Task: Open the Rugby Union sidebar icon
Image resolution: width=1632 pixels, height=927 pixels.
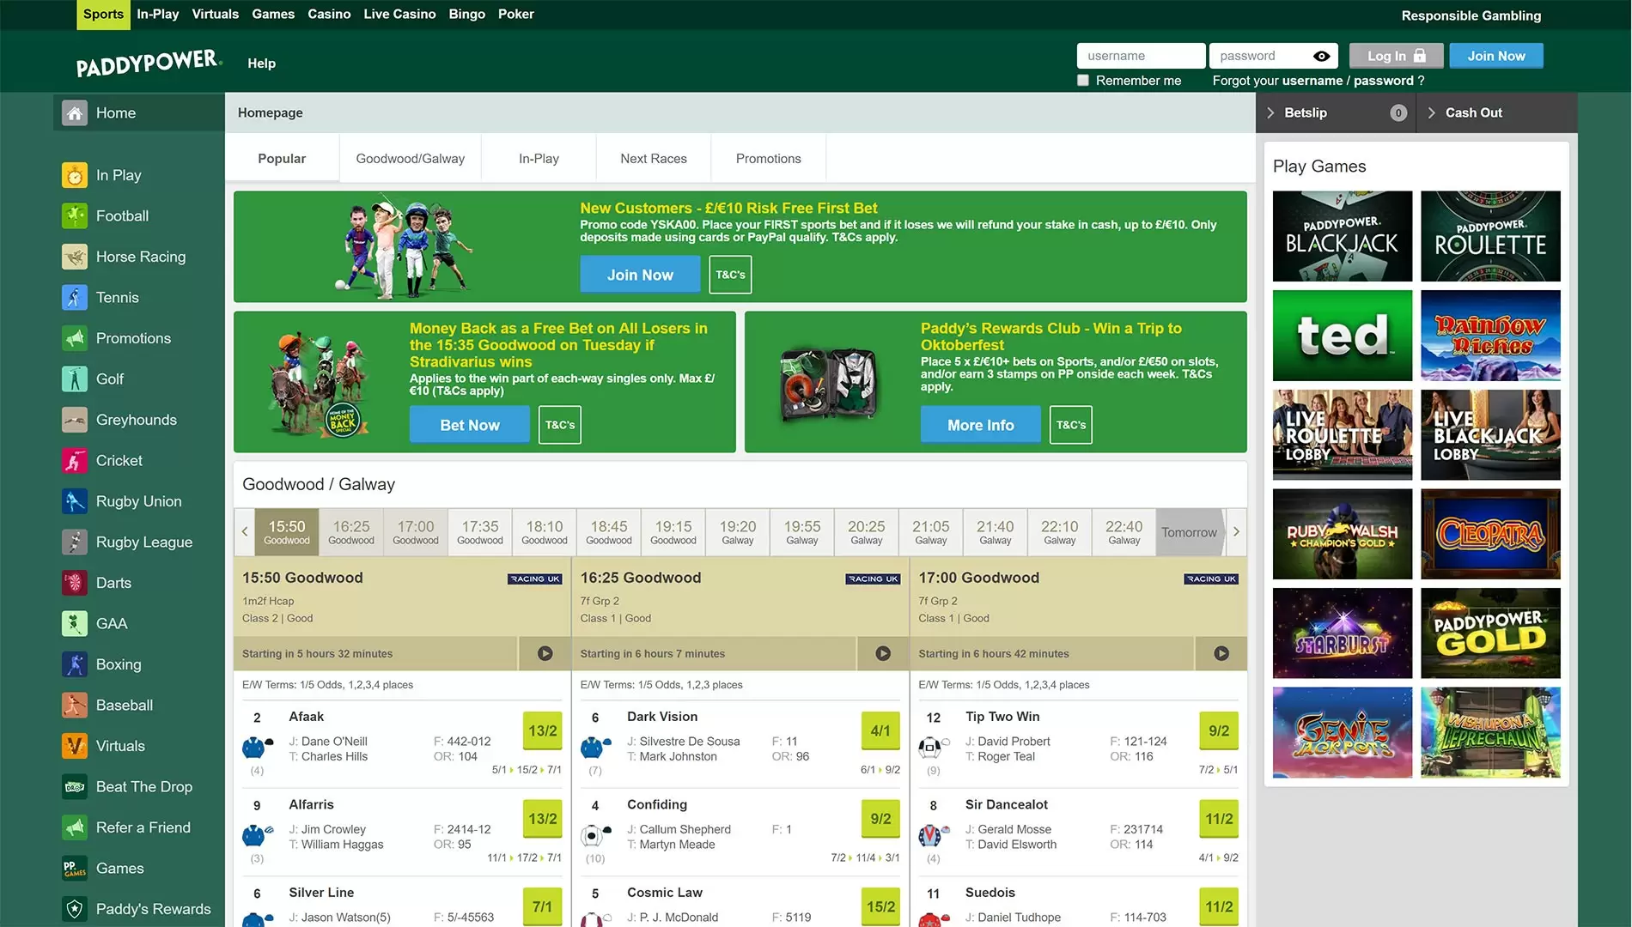Action: (75, 501)
